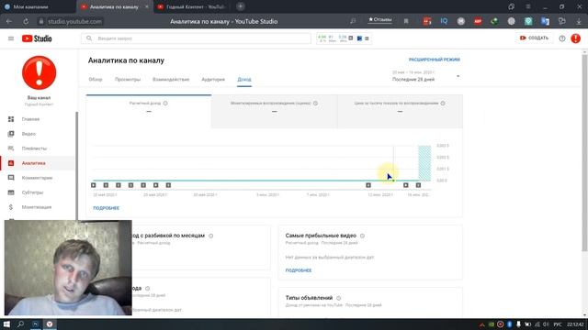This screenshot has width=588, height=330.
Task: Open Windows taskbar search
Action: (x=20, y=324)
